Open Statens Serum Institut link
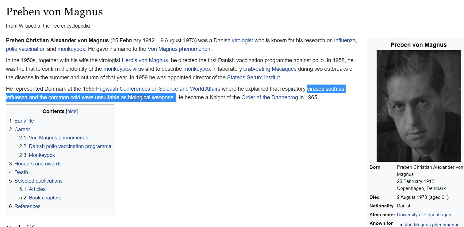This screenshot has width=464, height=227. [x=253, y=78]
